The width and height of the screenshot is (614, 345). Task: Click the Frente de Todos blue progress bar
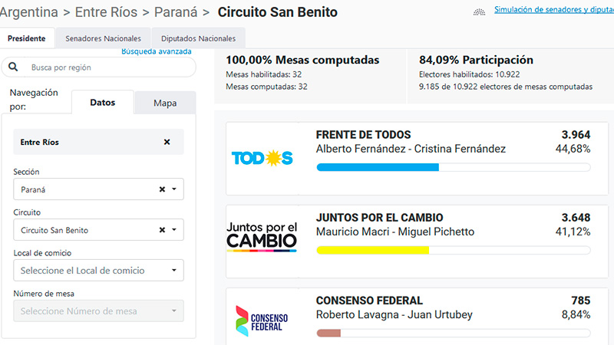click(x=378, y=167)
